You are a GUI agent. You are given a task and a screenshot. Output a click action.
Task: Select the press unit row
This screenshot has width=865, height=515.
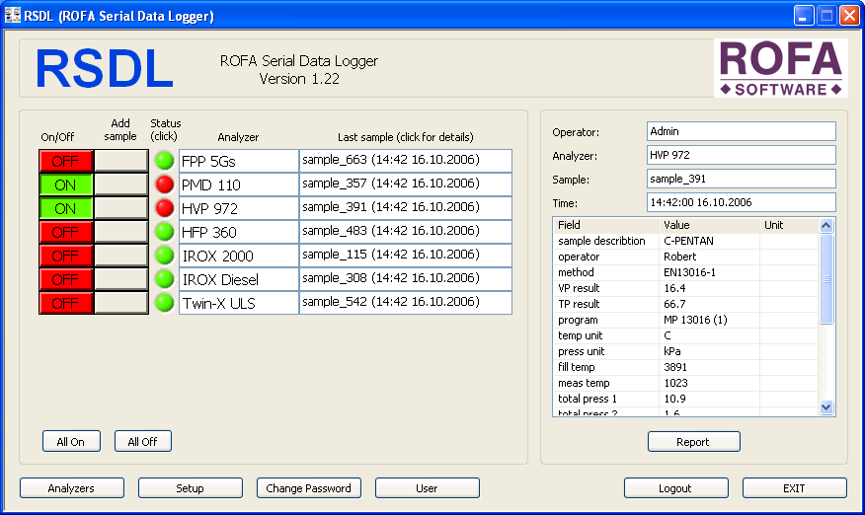pyautogui.click(x=685, y=351)
